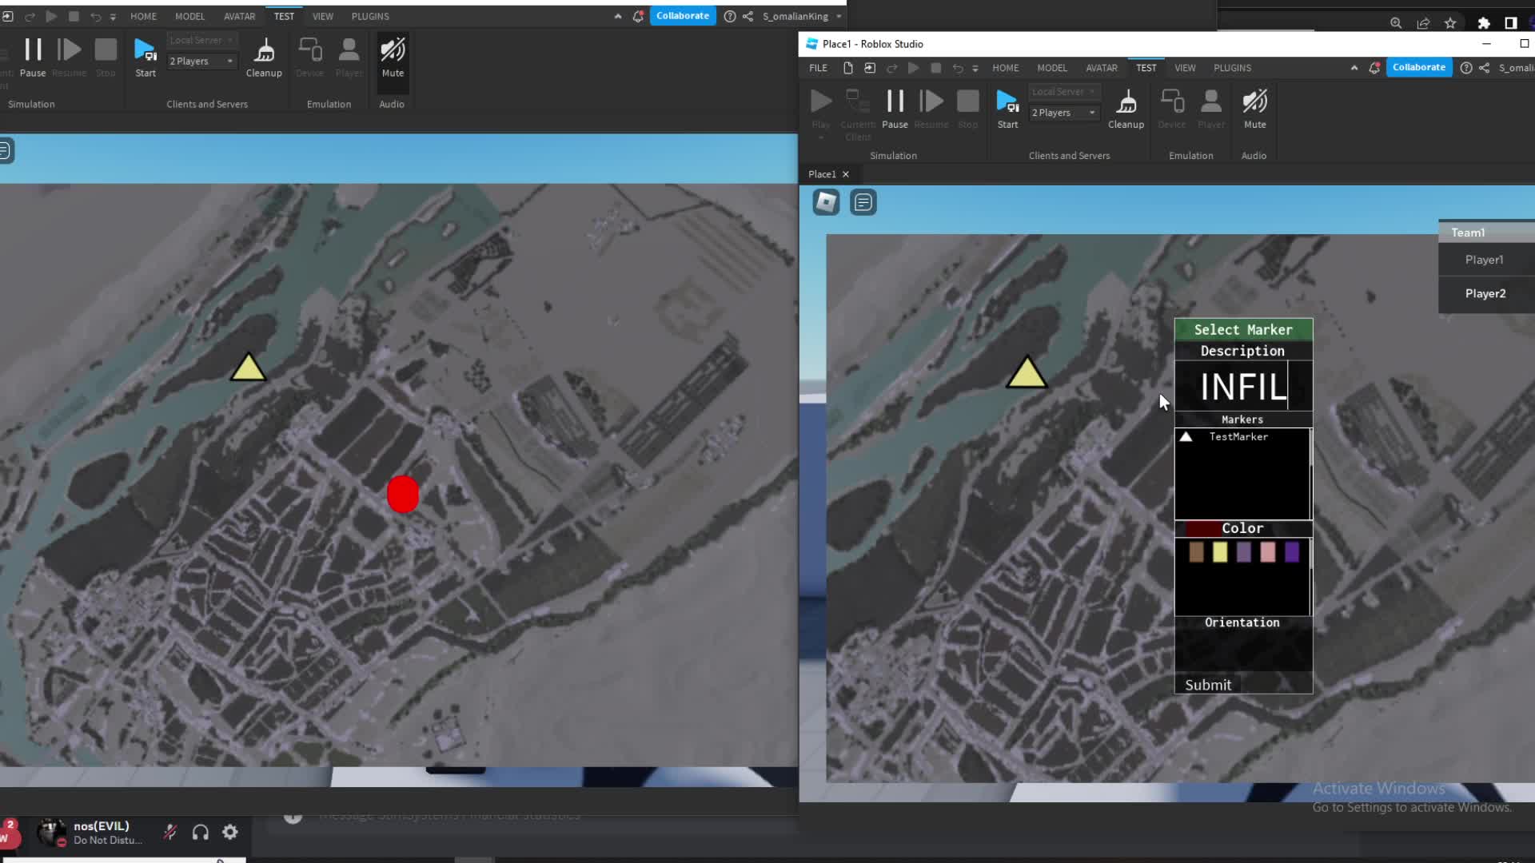The width and height of the screenshot is (1535, 863).
Task: Open the Roblox menu icon in viewport
Action: click(x=826, y=202)
